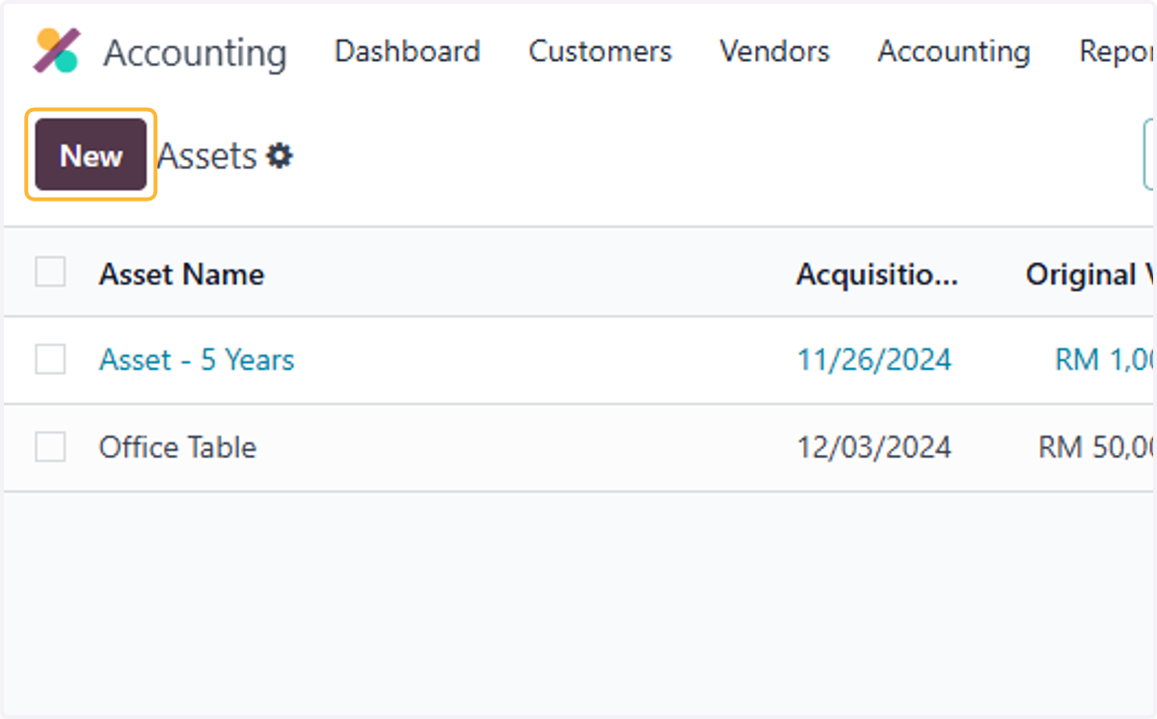Click the Odoo app logo icon
1157x719 pixels.
(57, 51)
